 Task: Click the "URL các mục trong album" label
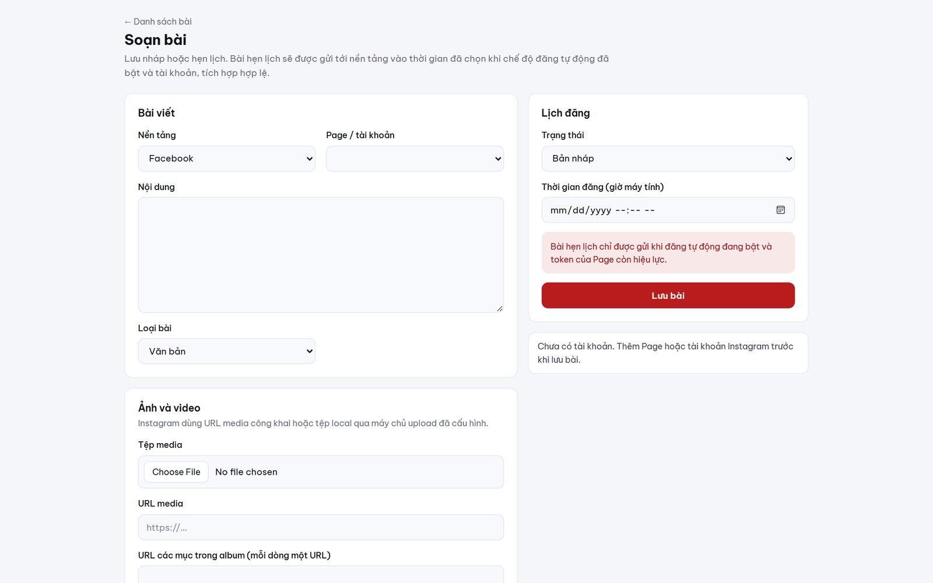point(234,555)
